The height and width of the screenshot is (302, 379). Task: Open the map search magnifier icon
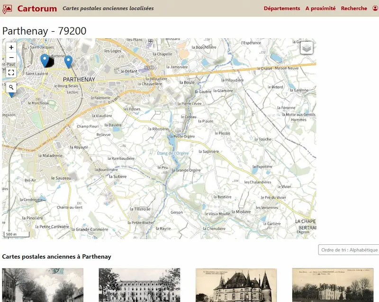[10, 87]
